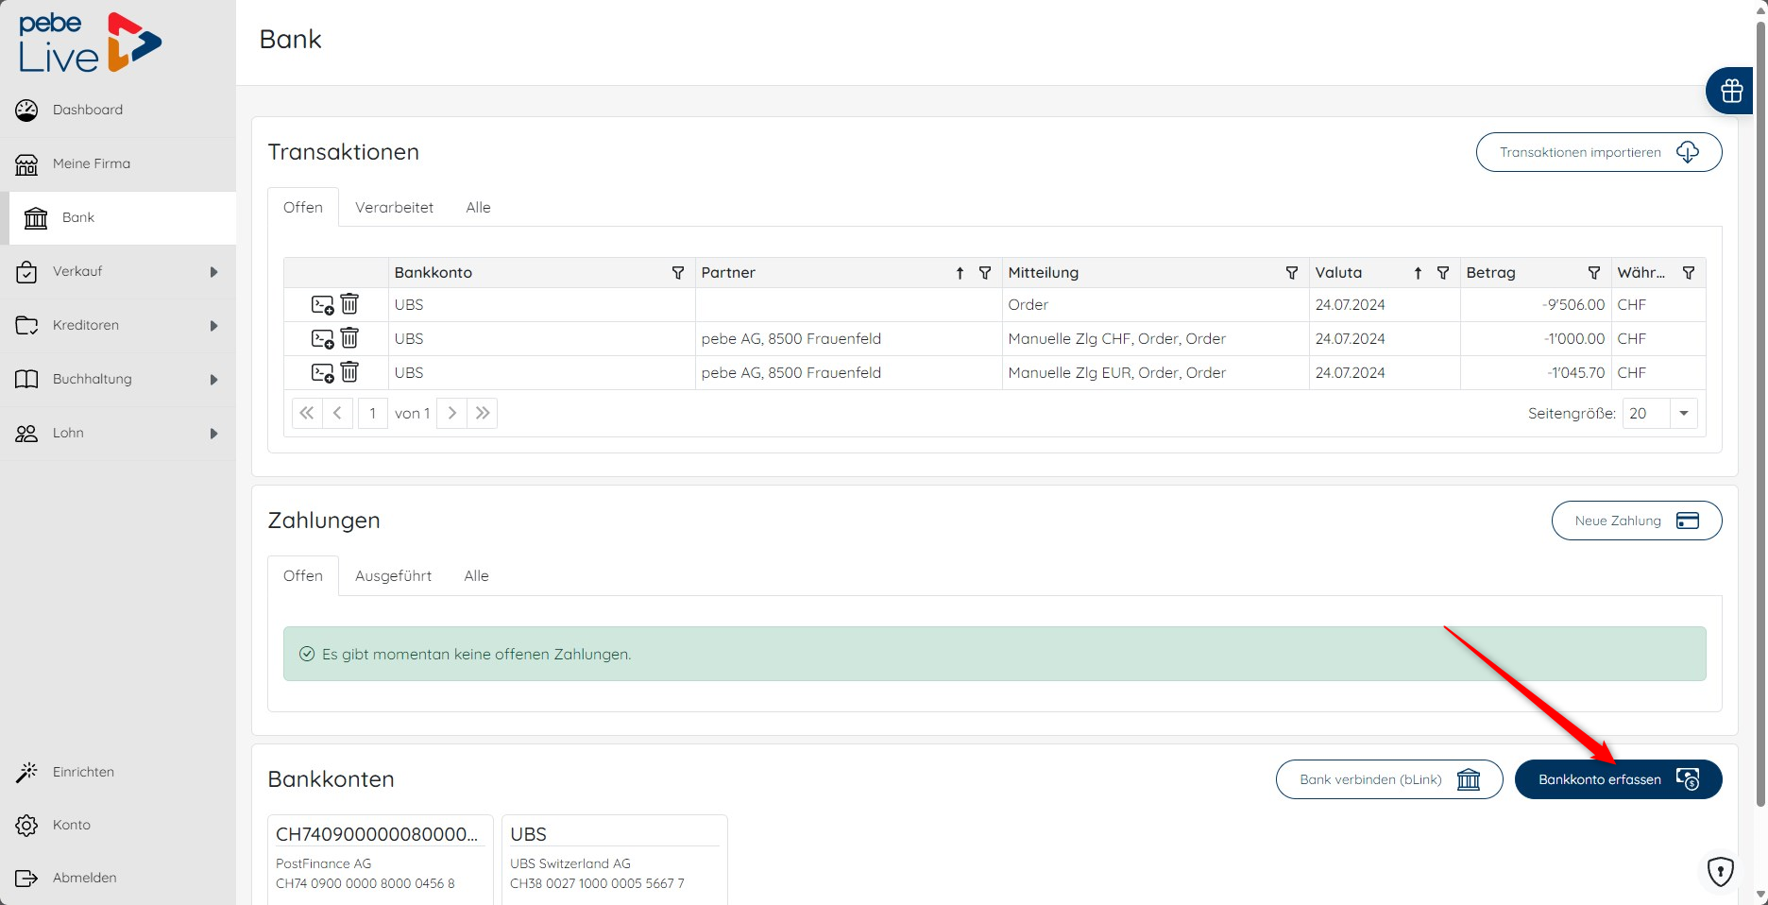The height and width of the screenshot is (905, 1768).
Task: Select Offen tab under Zahlungen
Action: 303,576
